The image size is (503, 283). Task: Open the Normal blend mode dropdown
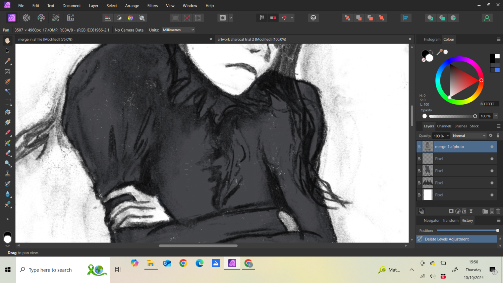coord(469,136)
